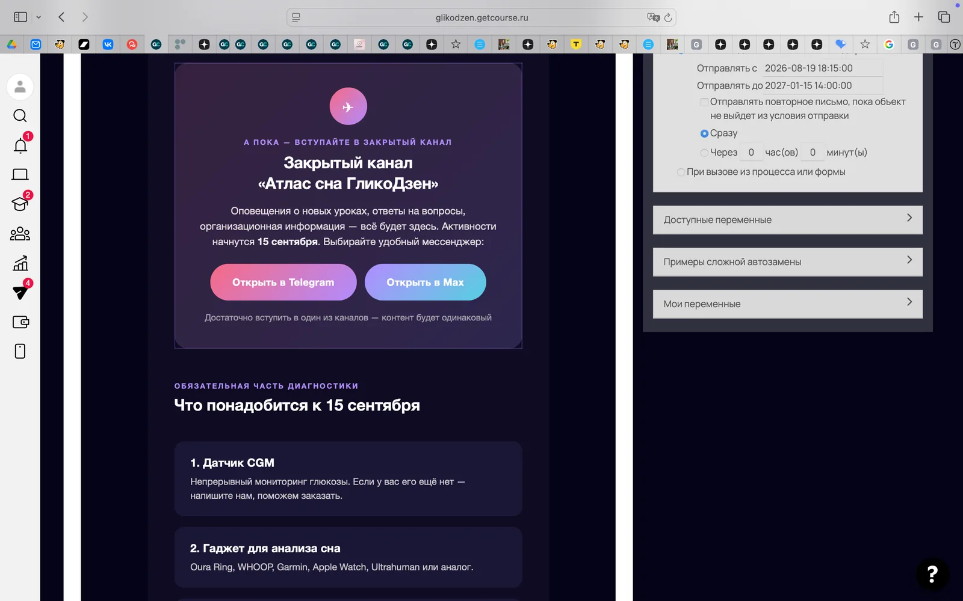Screen dimensions: 963x601
Task: Click the 'Отправлять до' date field
Action: 823,86
